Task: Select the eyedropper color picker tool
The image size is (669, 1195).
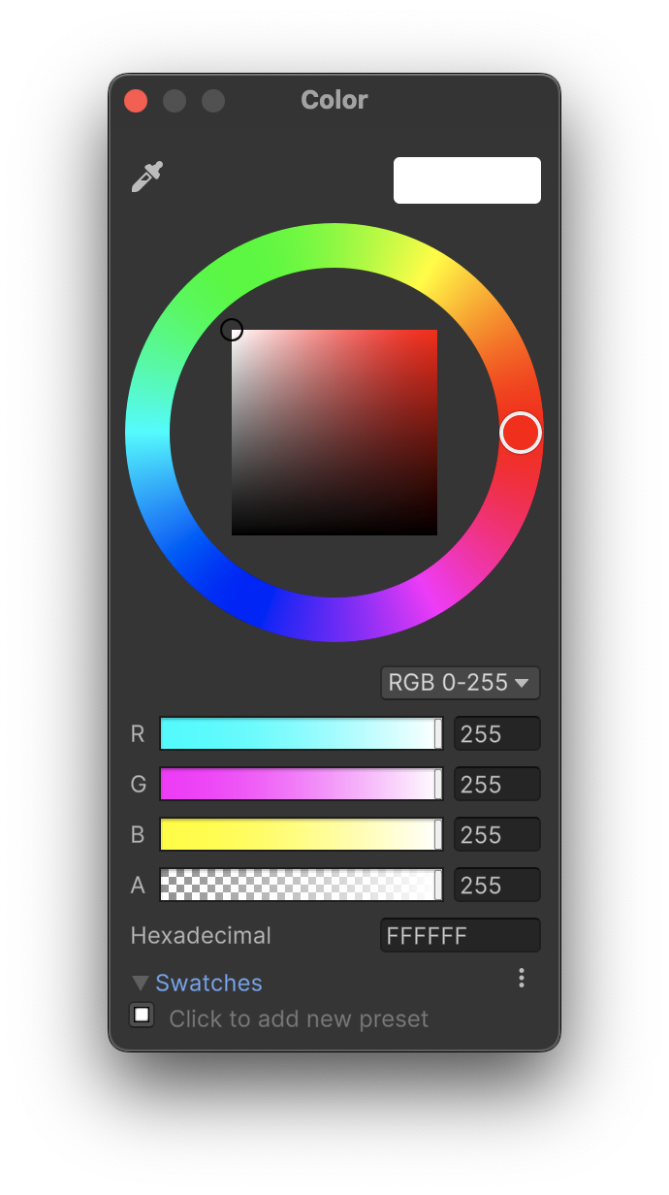Action: click(147, 178)
